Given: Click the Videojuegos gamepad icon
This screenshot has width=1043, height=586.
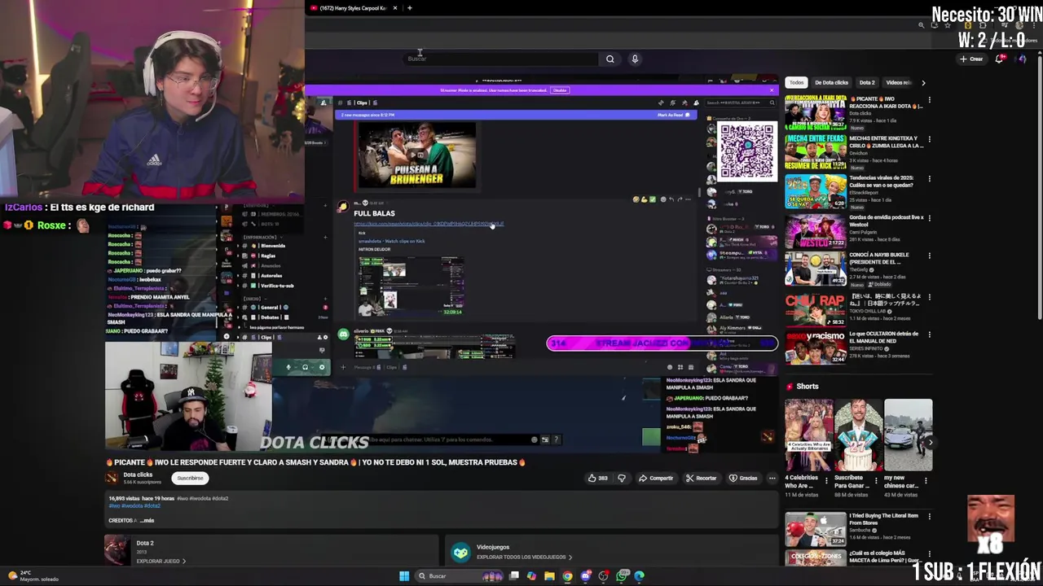Looking at the screenshot, I should click(461, 553).
